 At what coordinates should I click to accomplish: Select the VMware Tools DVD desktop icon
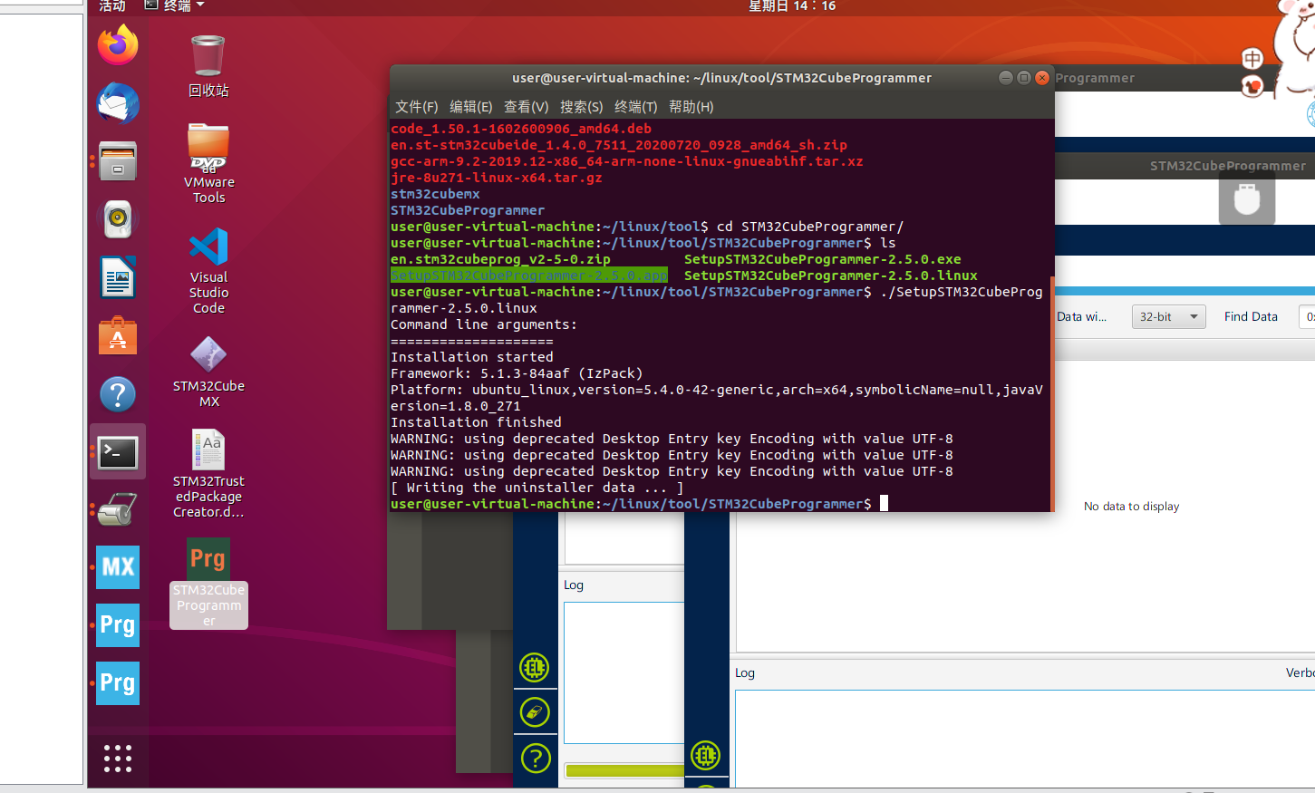point(208,163)
